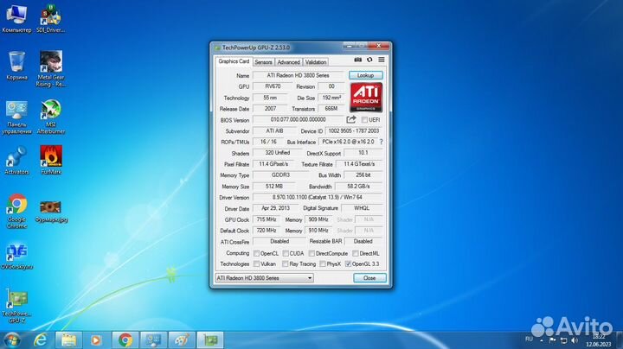Select the Google Chrome desktop shortcut
The image size is (623, 349).
tap(16, 211)
